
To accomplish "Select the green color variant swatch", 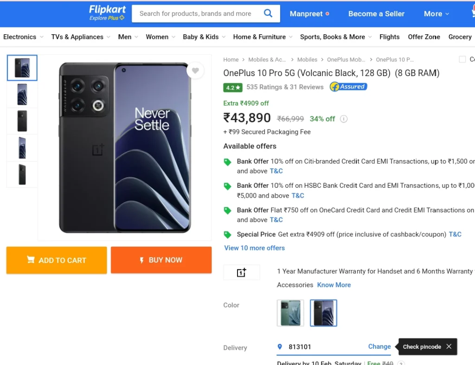I will tap(290, 313).
